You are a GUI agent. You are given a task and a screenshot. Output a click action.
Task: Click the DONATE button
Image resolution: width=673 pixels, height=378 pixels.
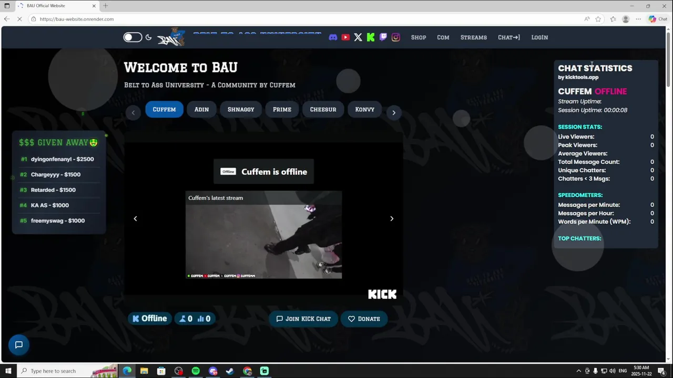(x=364, y=319)
